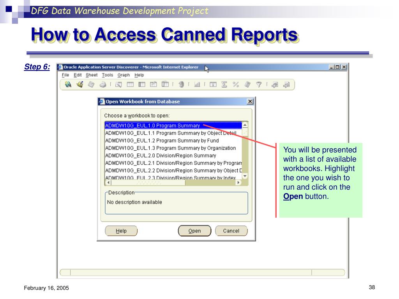
Task: Click workbook list scroll down arrow
Action: tap(245, 176)
